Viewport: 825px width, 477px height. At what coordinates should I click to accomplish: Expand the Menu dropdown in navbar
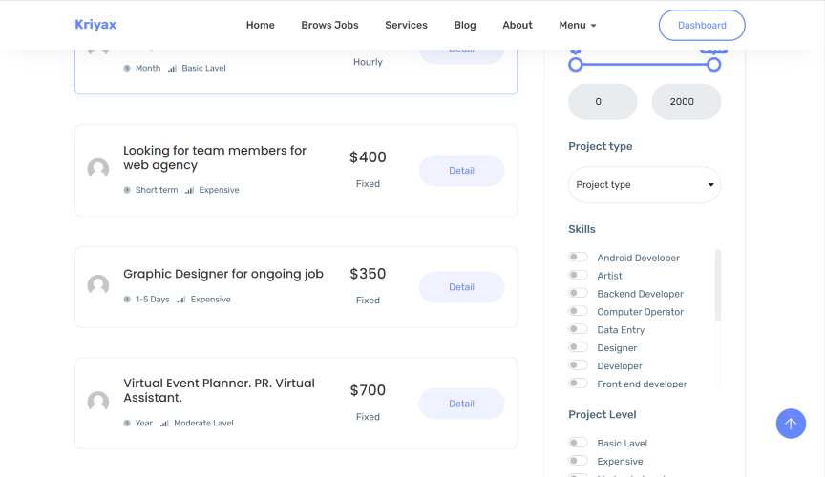pyautogui.click(x=577, y=25)
